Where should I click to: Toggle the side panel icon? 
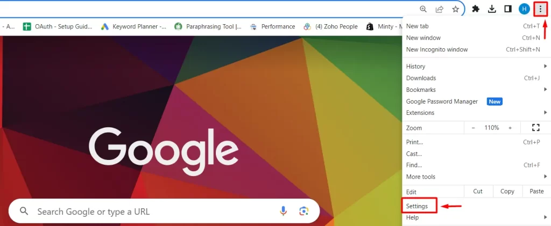point(508,9)
